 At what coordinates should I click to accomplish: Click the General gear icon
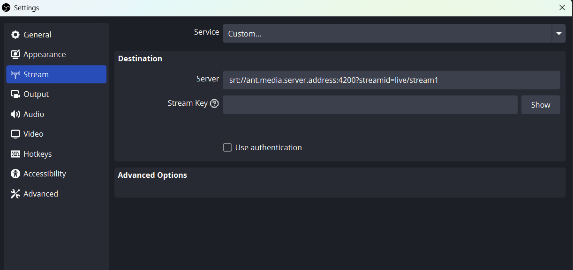[15, 35]
